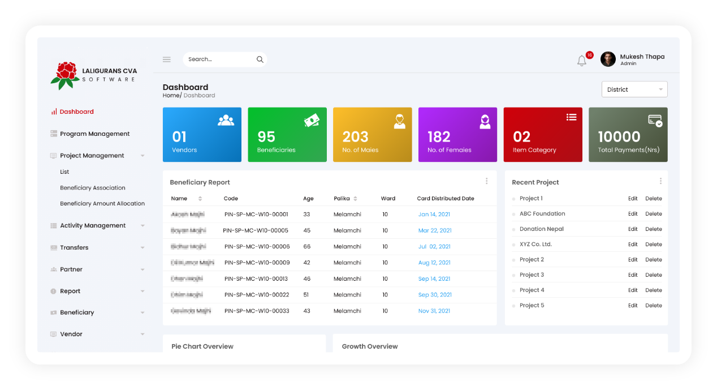Open the District dropdown
The width and height of the screenshot is (717, 390).
634,89
